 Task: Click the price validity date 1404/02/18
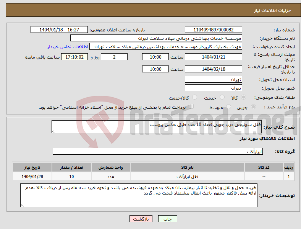(x=213, y=69)
